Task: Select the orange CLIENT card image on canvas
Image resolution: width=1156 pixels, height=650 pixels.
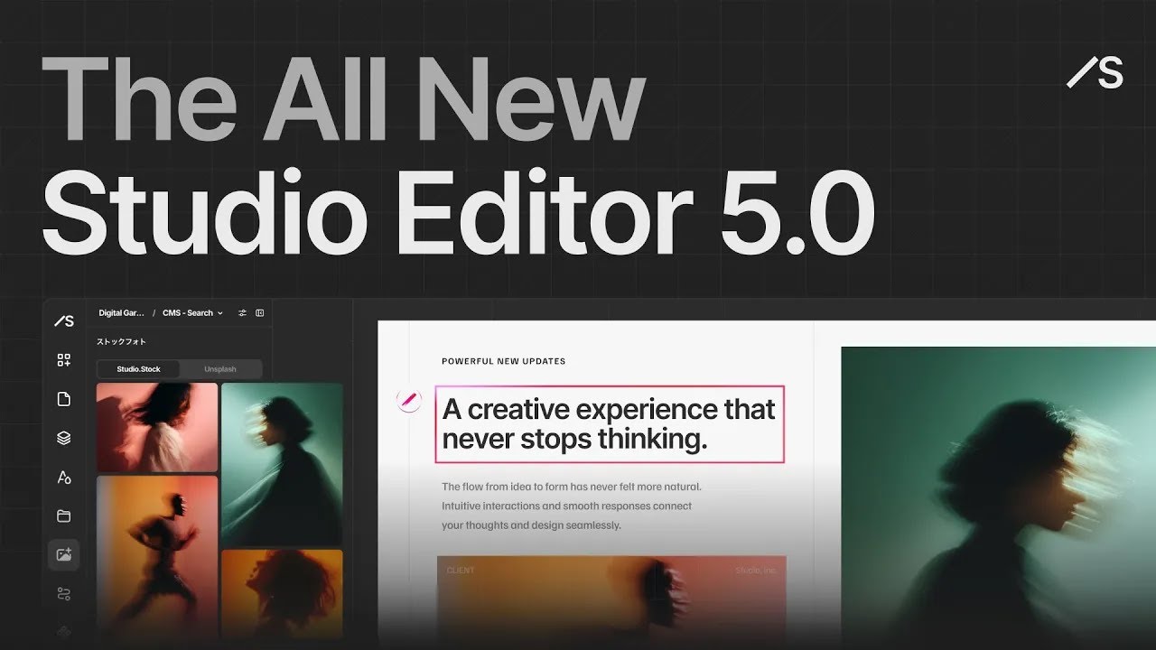Action: (x=611, y=600)
